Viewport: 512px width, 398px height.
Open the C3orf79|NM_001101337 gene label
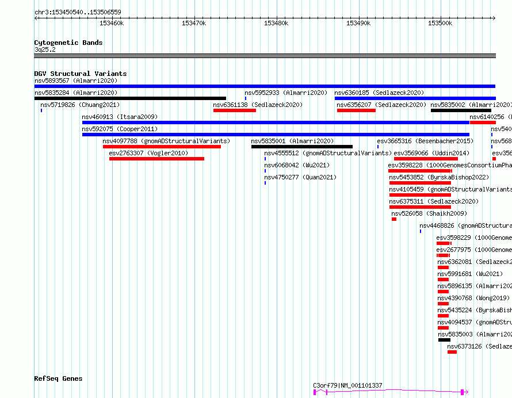click(347, 385)
